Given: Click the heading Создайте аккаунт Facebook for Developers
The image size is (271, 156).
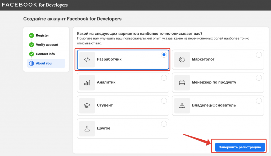Looking at the screenshot, I should tap(73, 19).
